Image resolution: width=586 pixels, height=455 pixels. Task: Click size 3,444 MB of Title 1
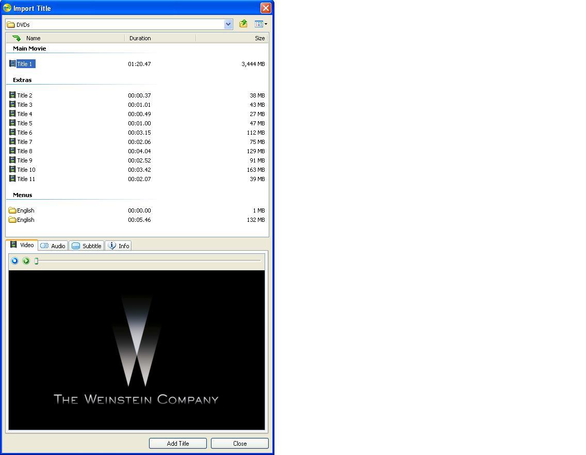pyautogui.click(x=253, y=64)
